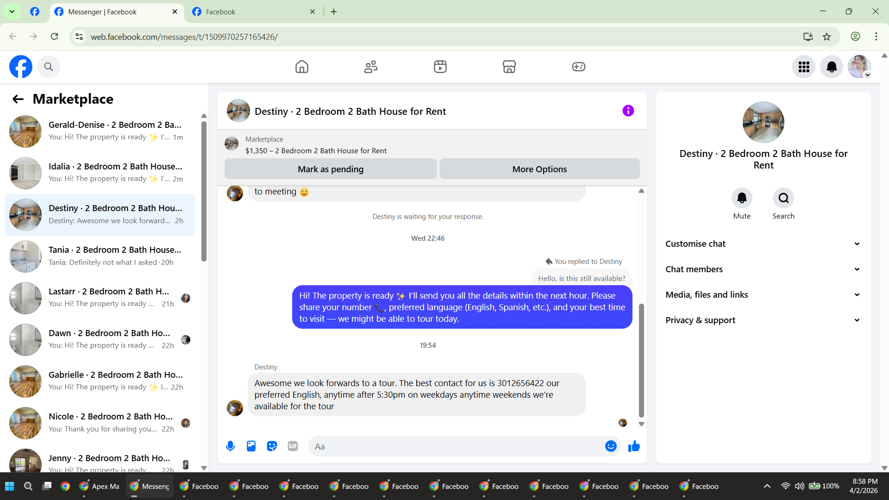Go to Home feed icon
The width and height of the screenshot is (889, 500).
[x=302, y=67]
